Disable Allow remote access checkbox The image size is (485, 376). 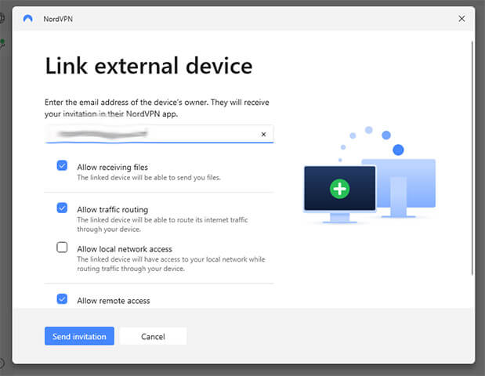click(x=62, y=298)
